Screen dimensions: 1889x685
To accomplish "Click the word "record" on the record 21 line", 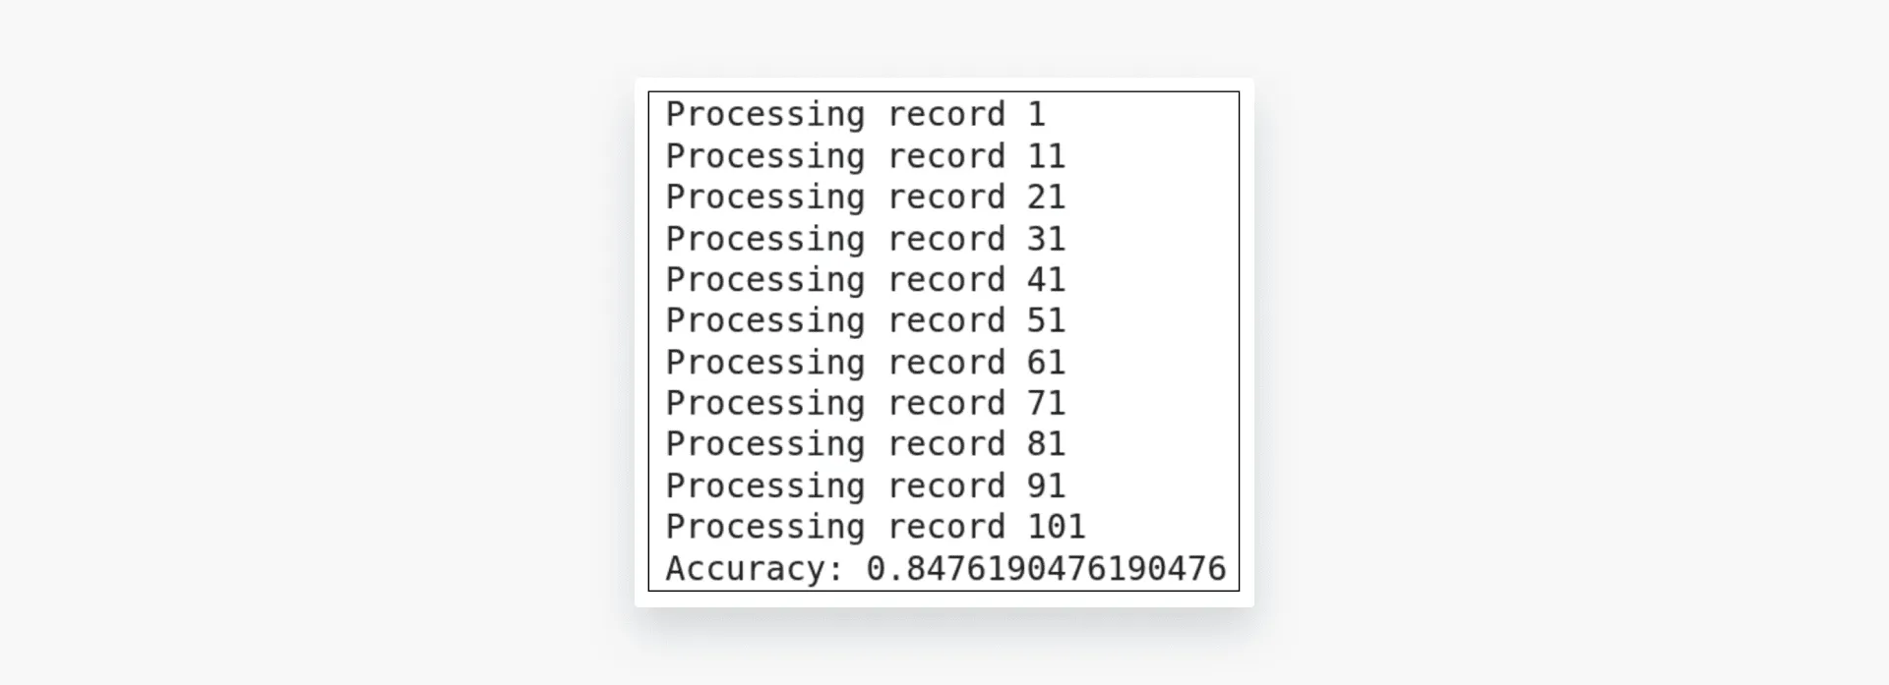I will pyautogui.click(x=945, y=198).
